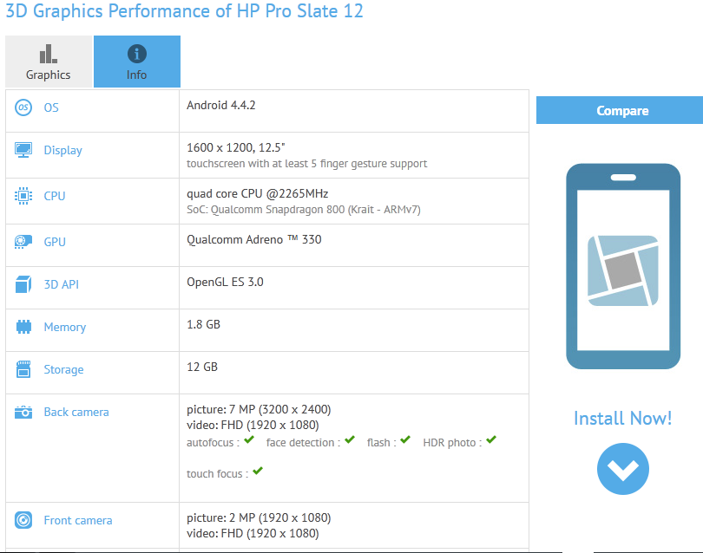Click the Qualcomm Adreno 330 value
Image resolution: width=703 pixels, height=553 pixels.
(254, 239)
